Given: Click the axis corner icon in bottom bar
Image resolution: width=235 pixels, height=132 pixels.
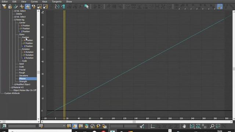Looking at the screenshot, I should tap(153, 126).
